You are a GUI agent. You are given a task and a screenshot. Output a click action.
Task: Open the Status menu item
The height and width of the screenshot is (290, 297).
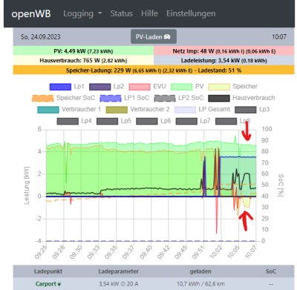tap(122, 13)
